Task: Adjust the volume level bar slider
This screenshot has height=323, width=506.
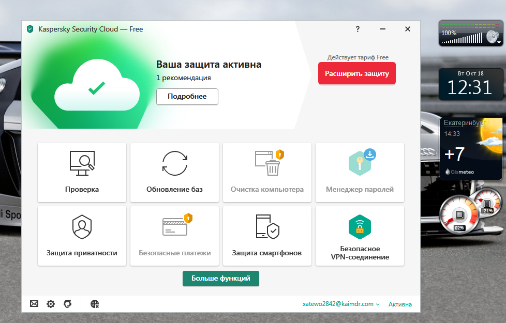Action: (462, 38)
